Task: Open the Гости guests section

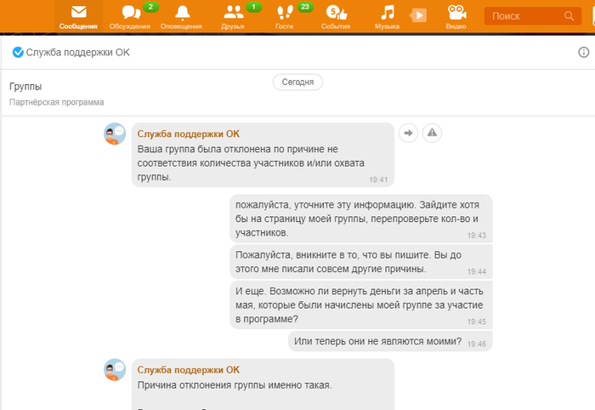Action: [284, 17]
